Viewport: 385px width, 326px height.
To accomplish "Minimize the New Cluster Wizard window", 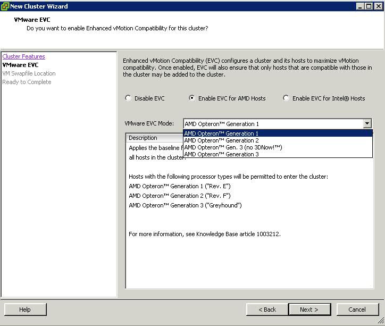I will coord(360,6).
